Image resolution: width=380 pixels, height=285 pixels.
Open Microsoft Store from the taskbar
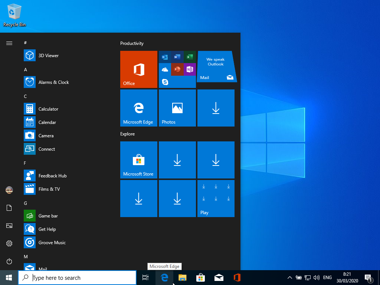[x=201, y=278]
